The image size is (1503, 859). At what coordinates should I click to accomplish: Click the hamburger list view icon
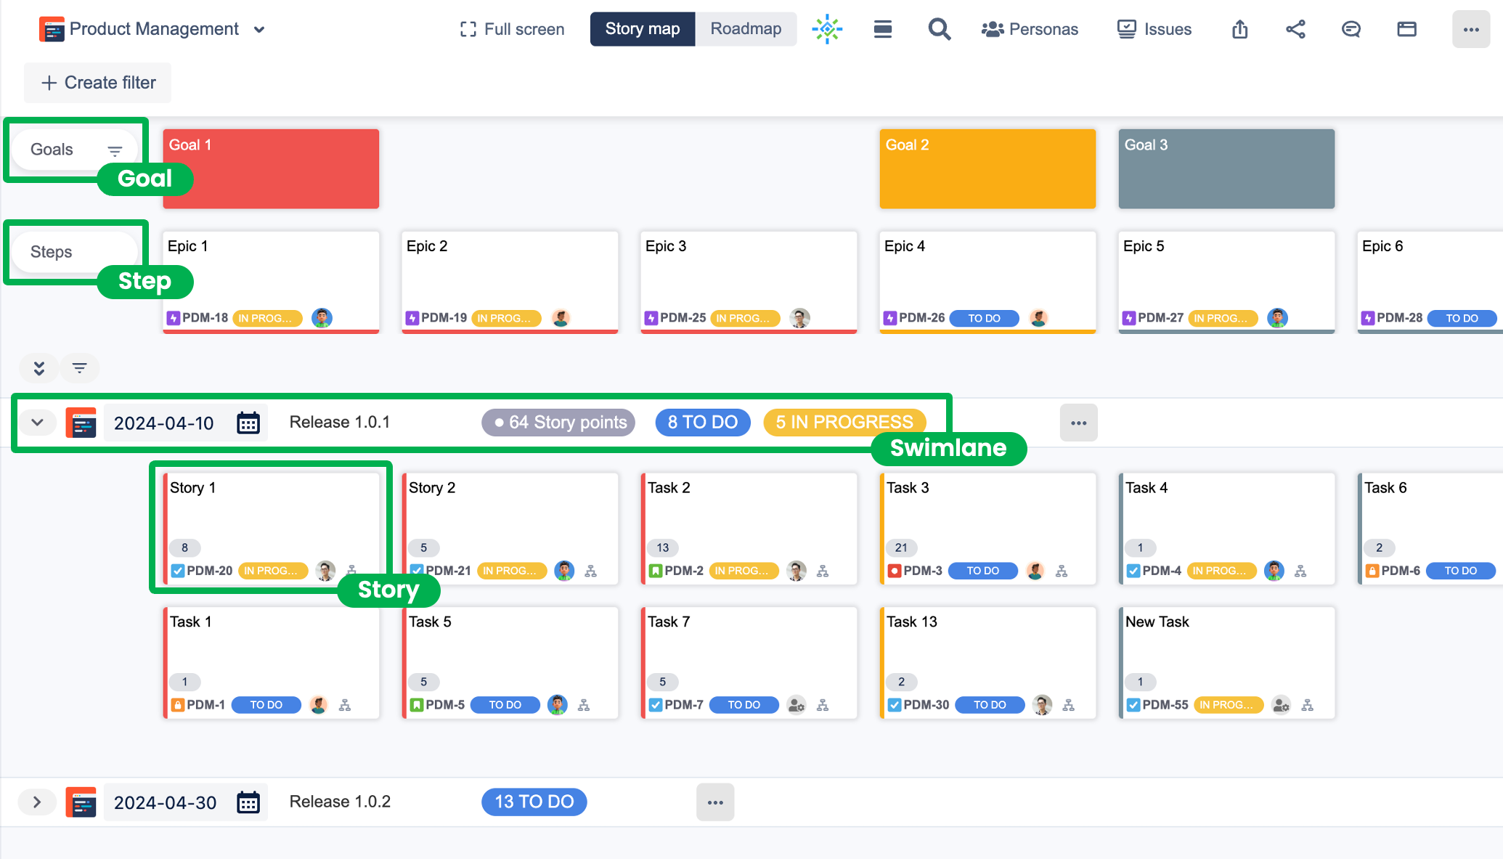coord(882,29)
